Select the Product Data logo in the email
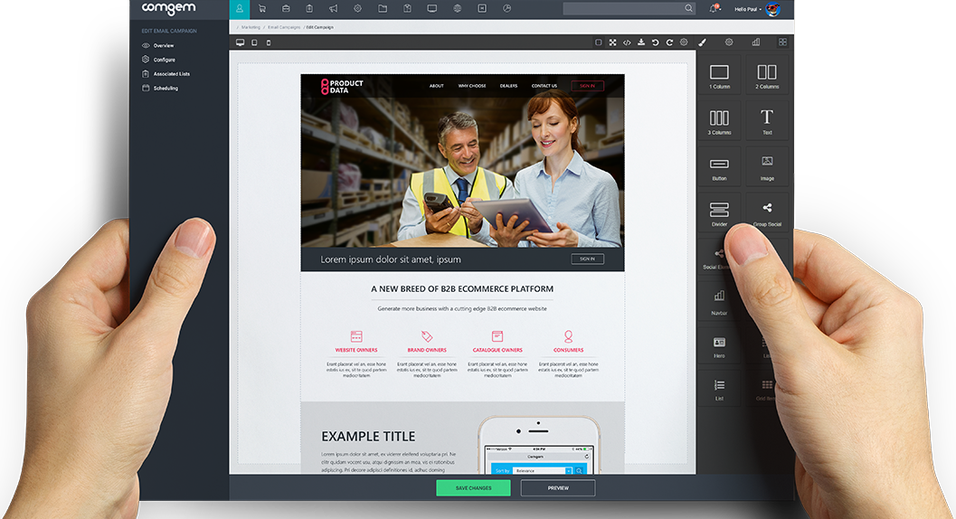This screenshot has height=519, width=956. pos(342,87)
